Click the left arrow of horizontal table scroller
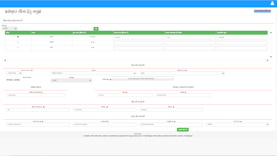 [x=5, y=60]
